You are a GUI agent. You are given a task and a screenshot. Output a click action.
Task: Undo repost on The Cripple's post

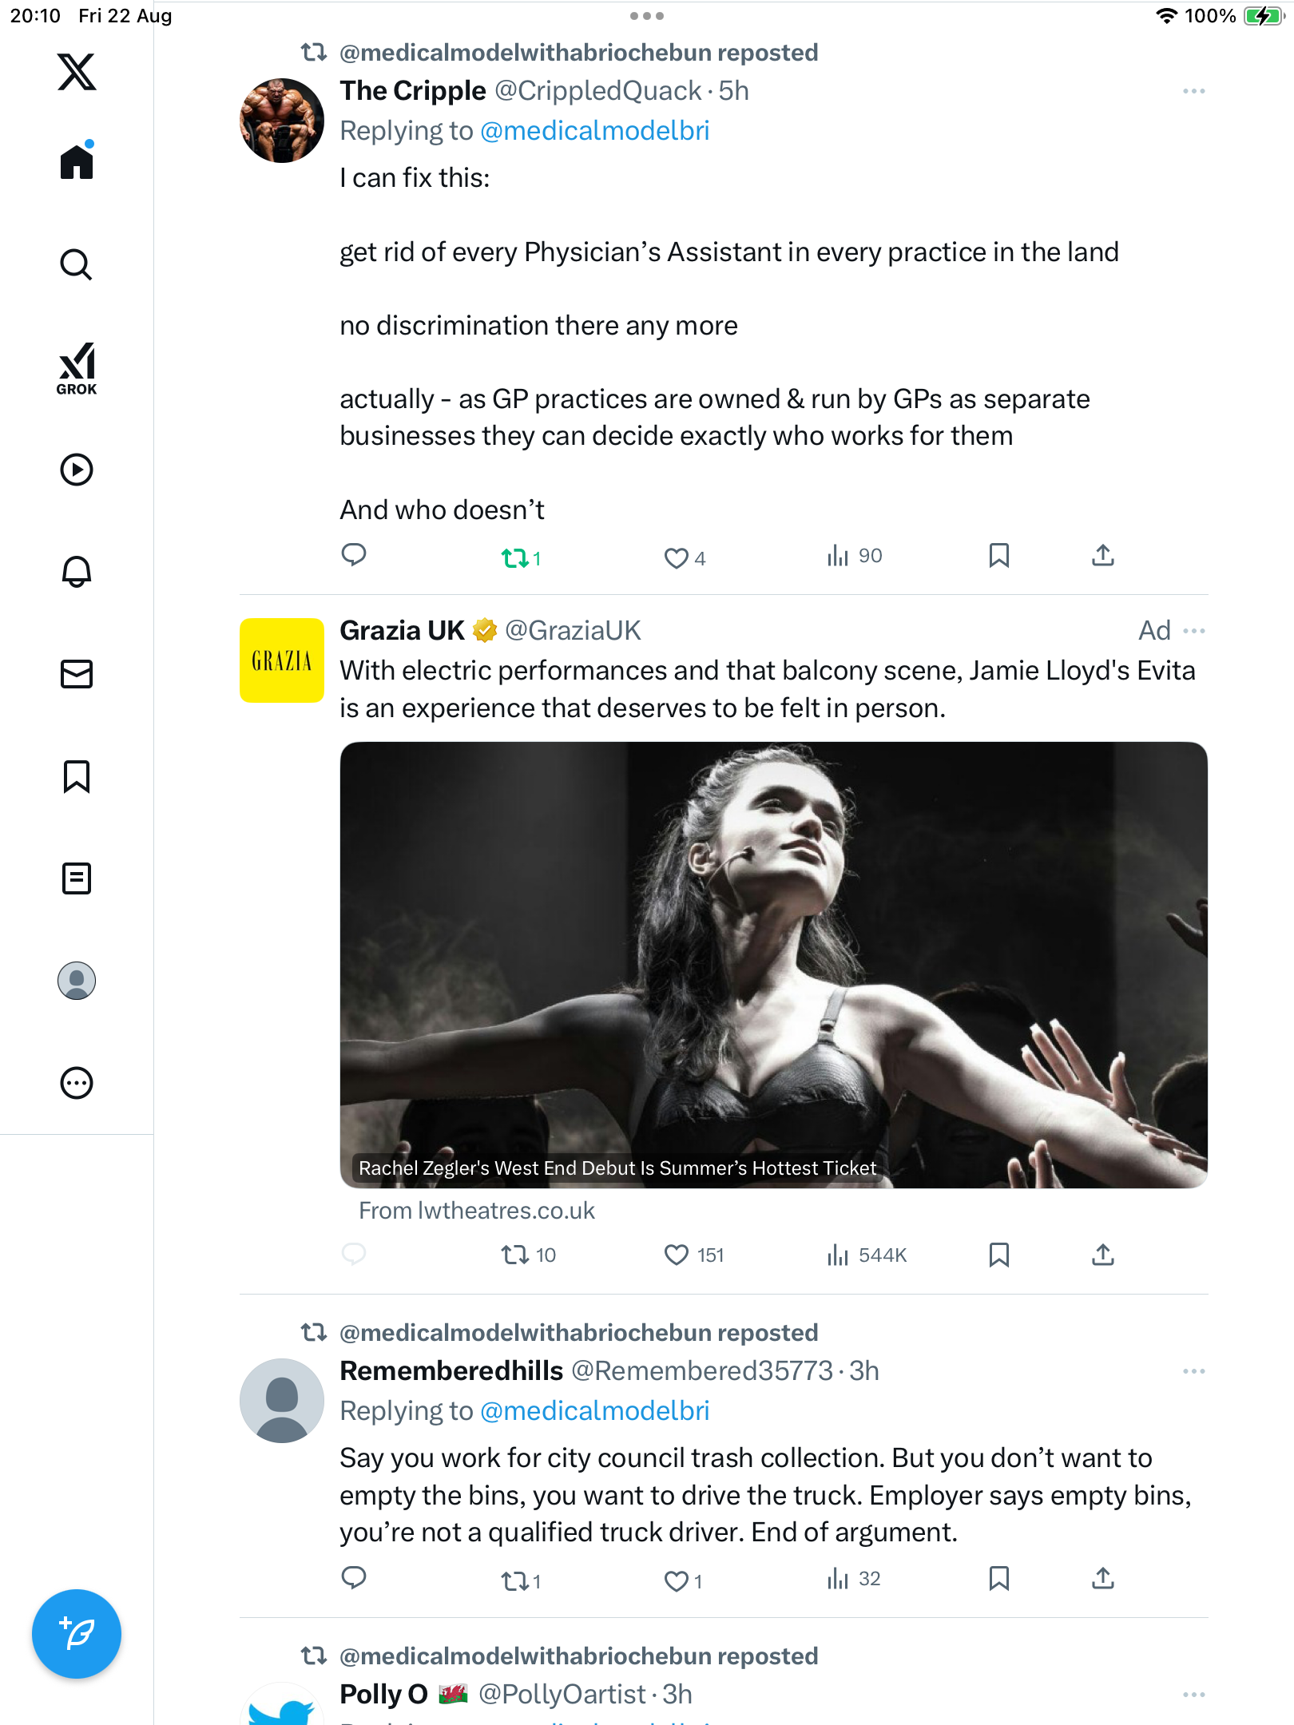pyautogui.click(x=515, y=557)
